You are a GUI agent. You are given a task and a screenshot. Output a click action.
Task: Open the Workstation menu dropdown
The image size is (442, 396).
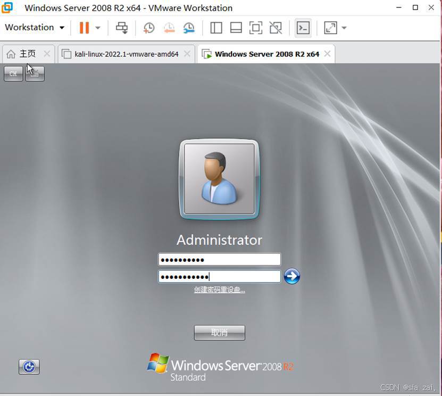pos(34,27)
